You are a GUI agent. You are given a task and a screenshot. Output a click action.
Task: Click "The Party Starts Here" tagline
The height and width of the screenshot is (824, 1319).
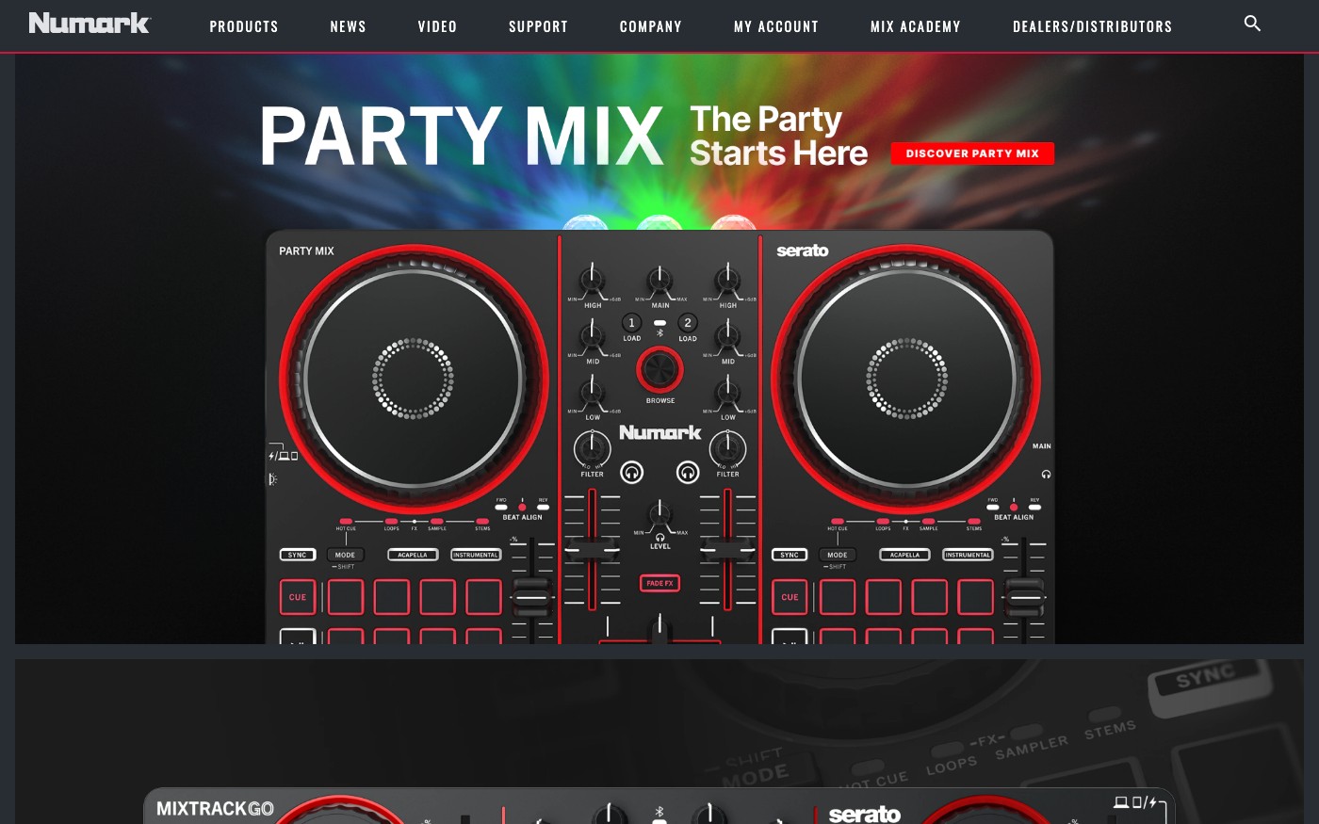point(778,137)
